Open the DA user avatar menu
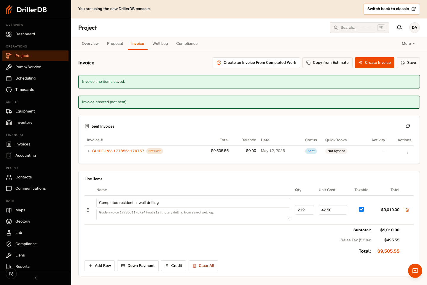427x285 pixels. point(415,28)
